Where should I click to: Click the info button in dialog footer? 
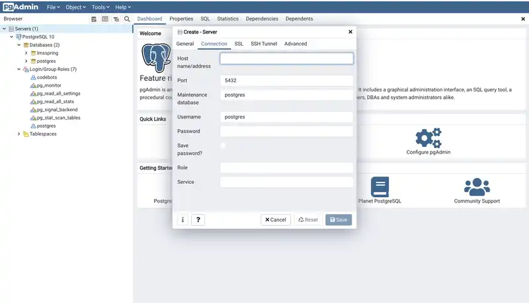click(183, 220)
